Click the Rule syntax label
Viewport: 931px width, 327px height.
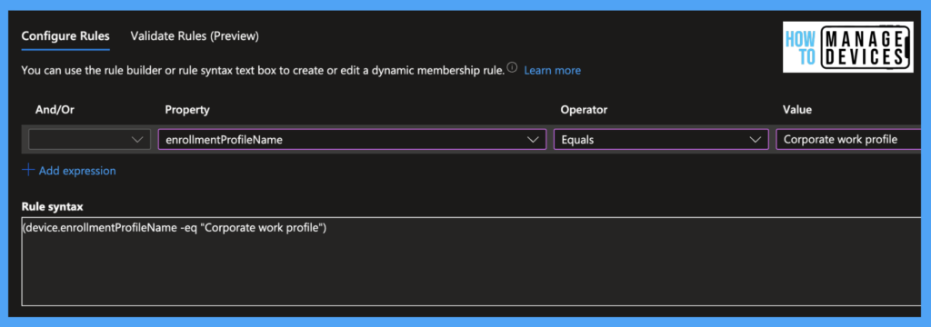pyautogui.click(x=52, y=206)
